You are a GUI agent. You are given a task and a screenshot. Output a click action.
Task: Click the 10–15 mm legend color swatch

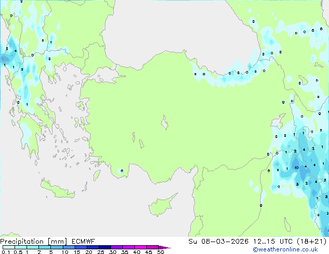coord(68,247)
